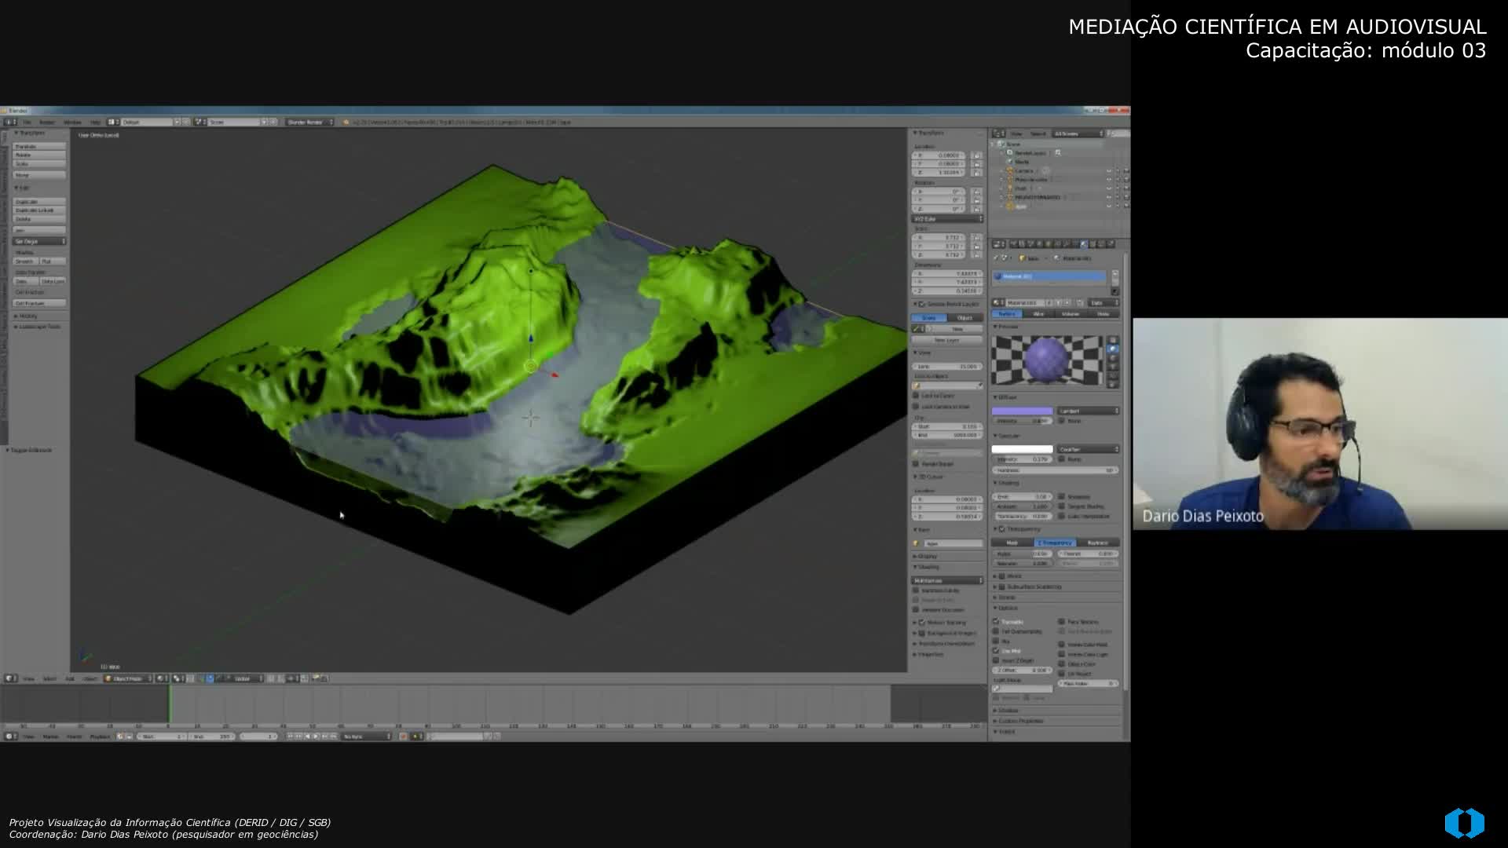Open the Render menu

point(47,122)
